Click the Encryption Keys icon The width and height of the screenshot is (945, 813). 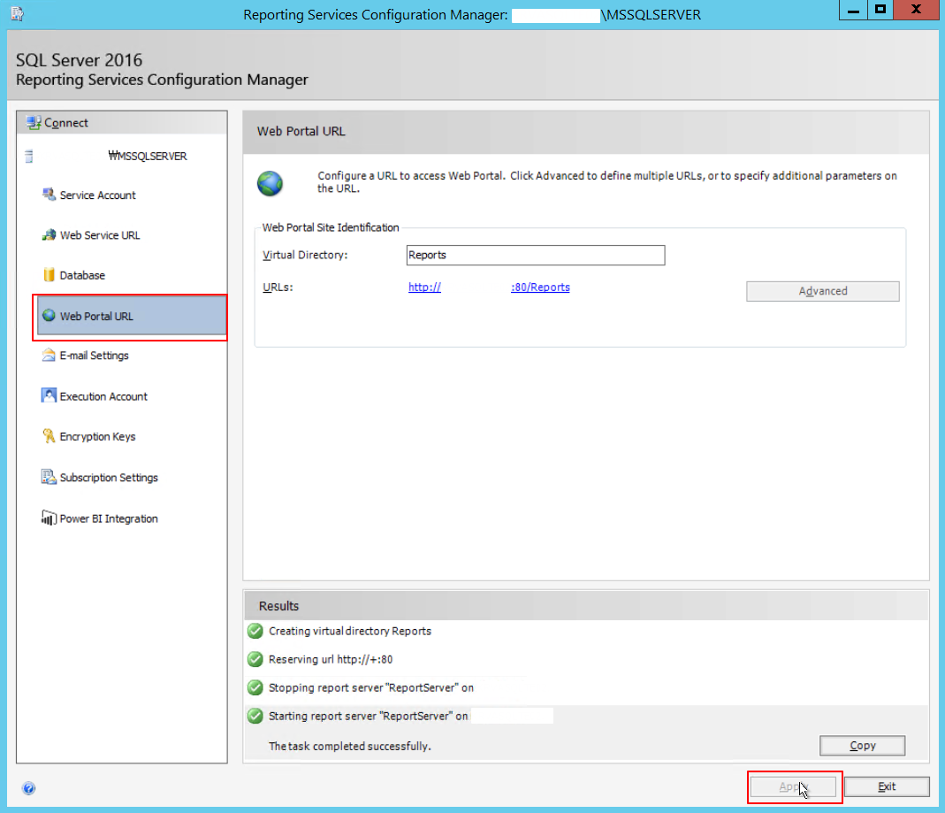(49, 436)
